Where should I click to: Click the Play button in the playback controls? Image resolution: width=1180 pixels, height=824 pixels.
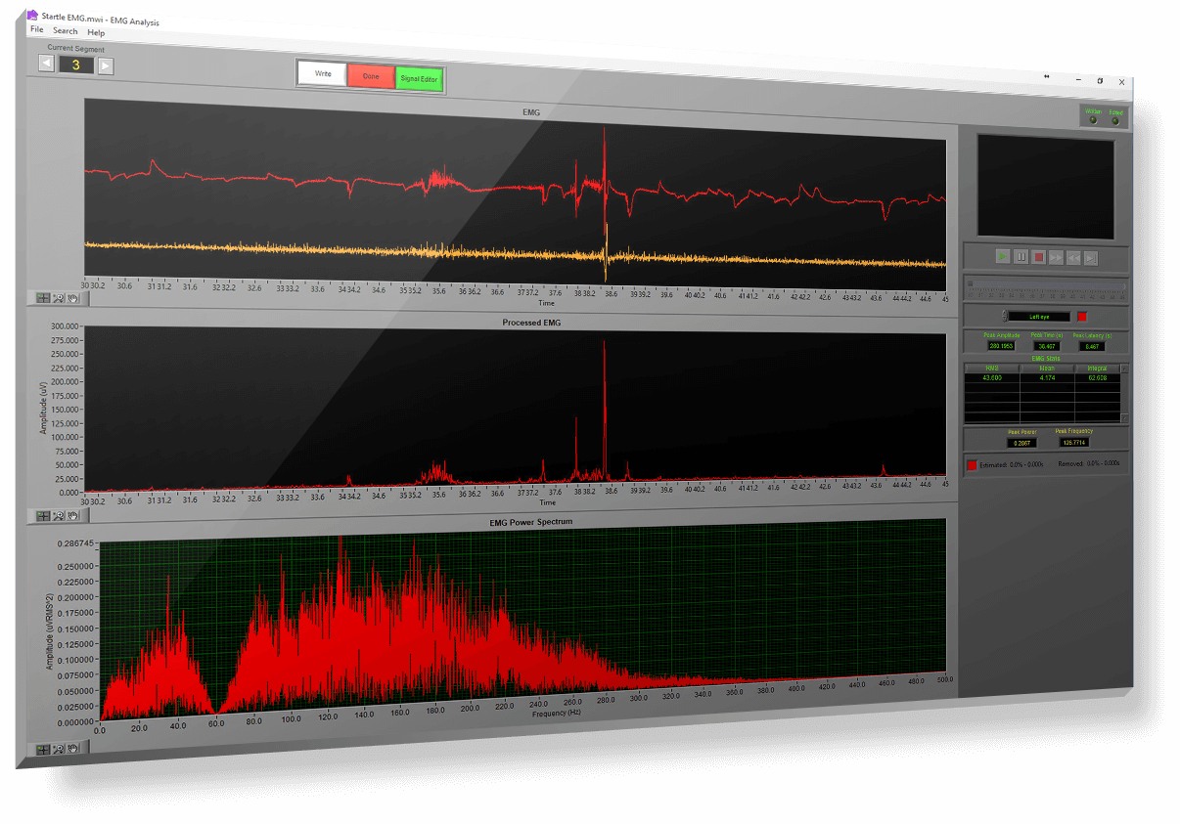(1003, 257)
